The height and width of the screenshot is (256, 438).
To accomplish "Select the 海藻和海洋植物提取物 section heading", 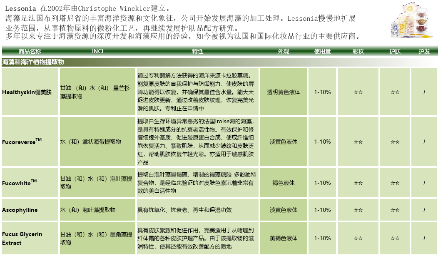I will tap(33, 62).
